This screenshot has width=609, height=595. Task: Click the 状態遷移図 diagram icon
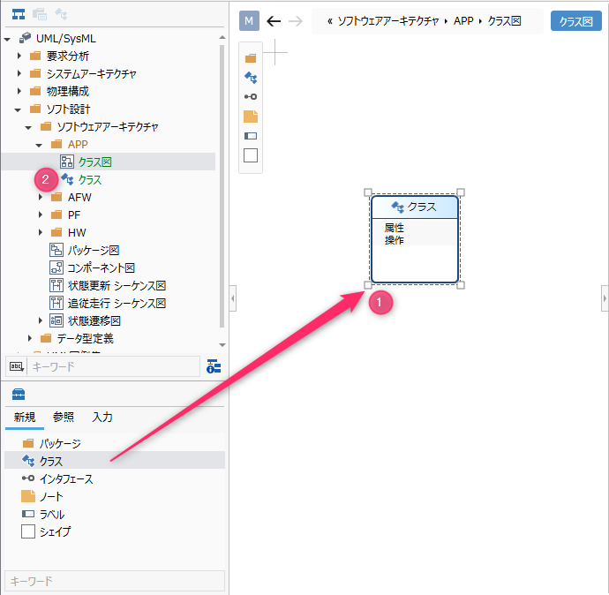coord(56,320)
